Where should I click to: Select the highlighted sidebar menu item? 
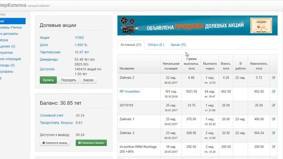pyautogui.click(x=13, y=21)
